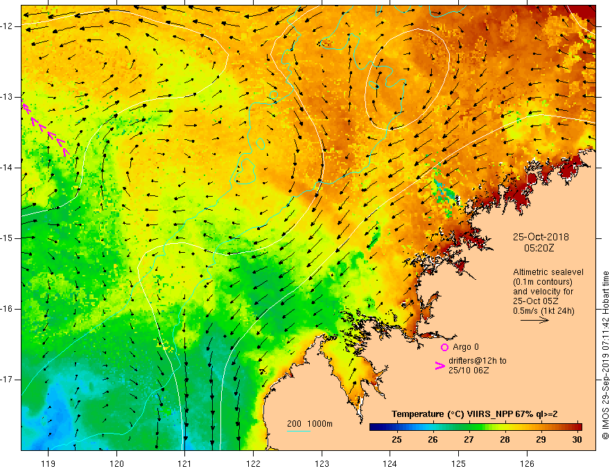Click the latitude label '-16'
Screen dimensions: 610x471
point(8,309)
